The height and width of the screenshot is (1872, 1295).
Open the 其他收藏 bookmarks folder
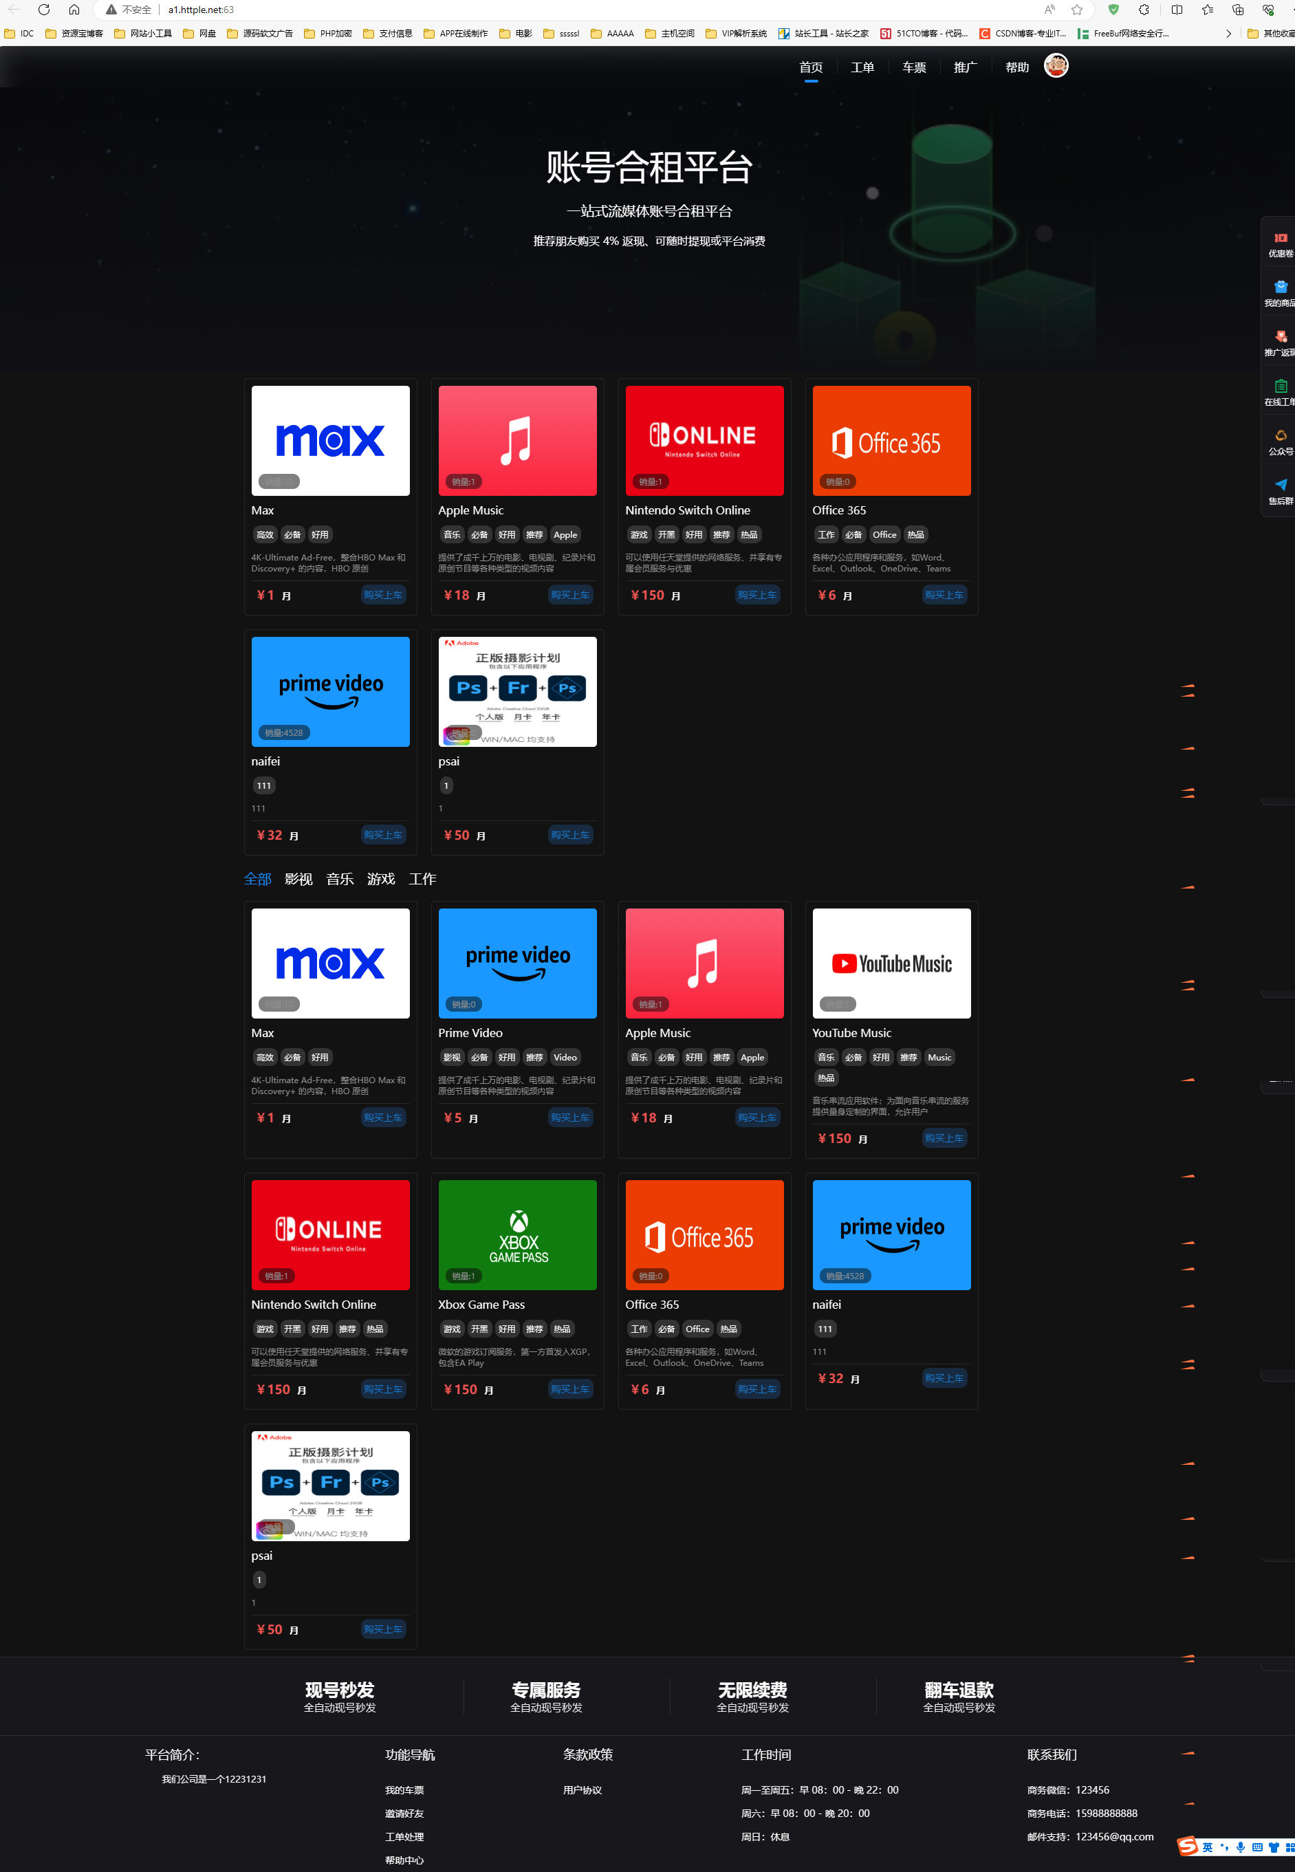click(x=1271, y=33)
